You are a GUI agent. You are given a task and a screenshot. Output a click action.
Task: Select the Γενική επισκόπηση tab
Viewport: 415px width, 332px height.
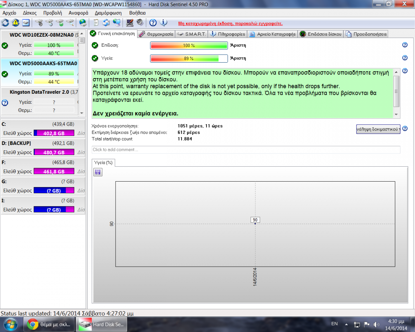(x=113, y=34)
